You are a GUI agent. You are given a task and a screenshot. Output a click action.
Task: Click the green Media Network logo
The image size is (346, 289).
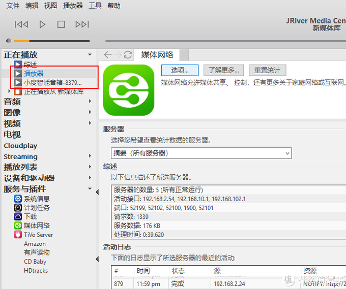(129, 90)
